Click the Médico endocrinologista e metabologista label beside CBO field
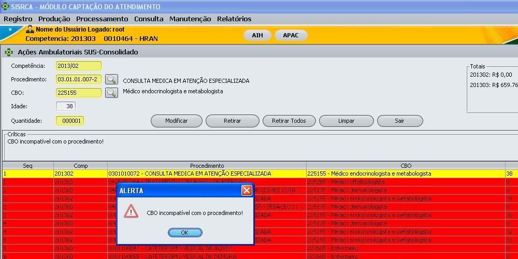518x259 pixels. tap(173, 91)
